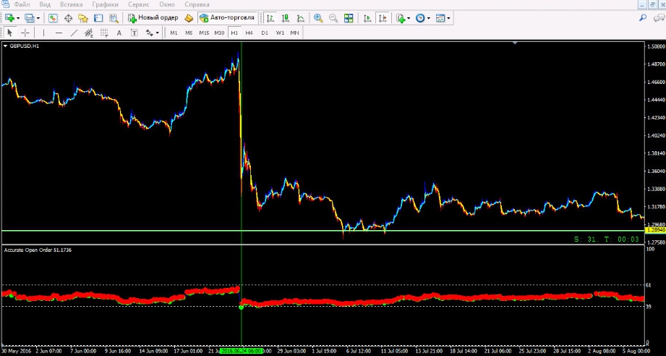Select the crosshair cursor tool
This screenshot has height=356, width=666.
pos(26,33)
